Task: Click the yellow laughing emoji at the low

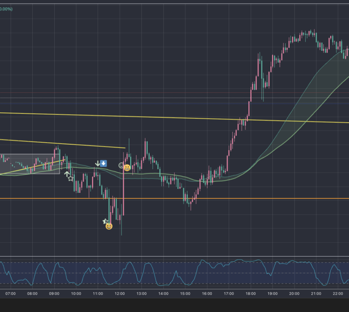Action: pos(109,226)
